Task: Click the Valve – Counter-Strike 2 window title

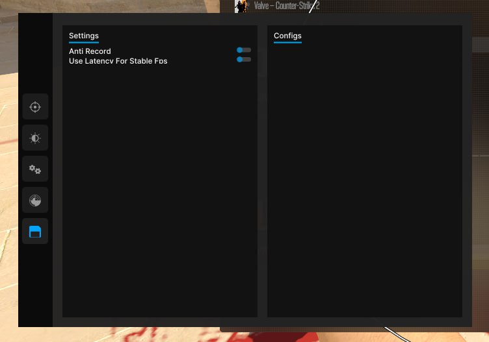Action: [x=287, y=6]
